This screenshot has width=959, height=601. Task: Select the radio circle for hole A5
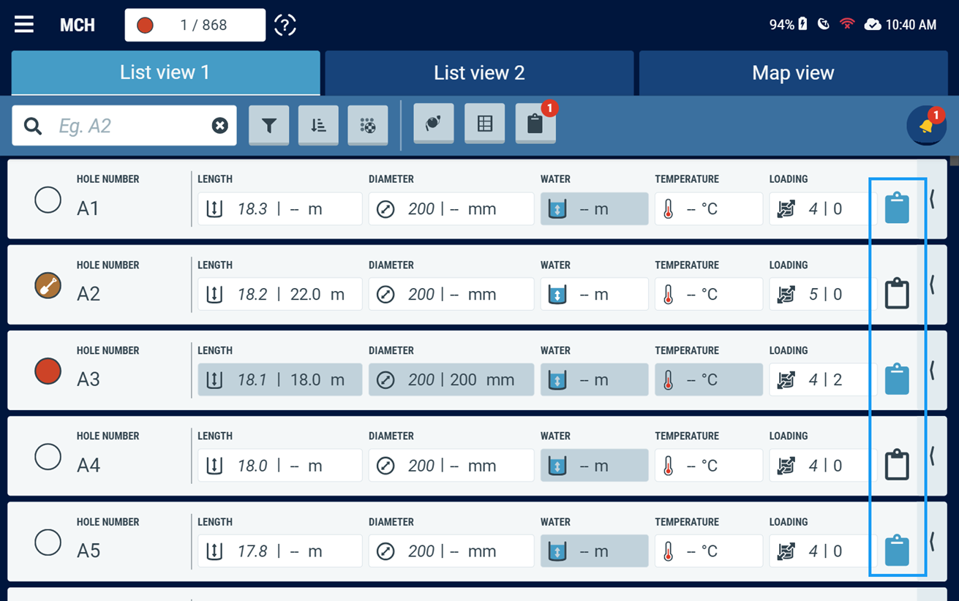click(x=48, y=543)
